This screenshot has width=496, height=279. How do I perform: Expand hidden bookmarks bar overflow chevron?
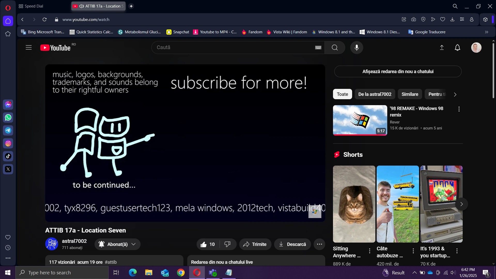[486, 32]
